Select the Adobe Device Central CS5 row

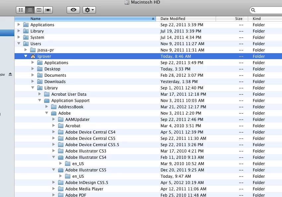tap(148, 138)
